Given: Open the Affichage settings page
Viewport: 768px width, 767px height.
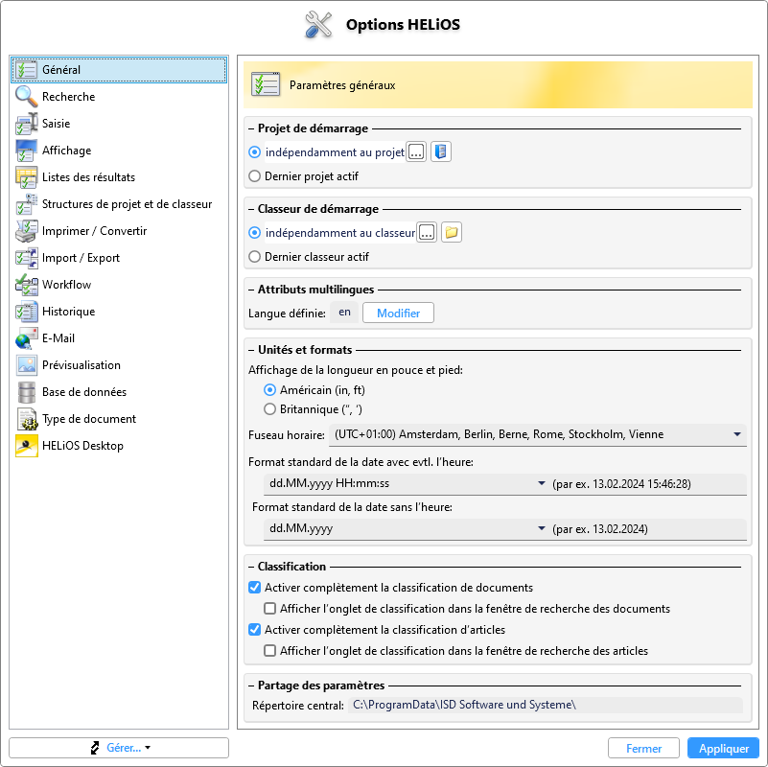Looking at the screenshot, I should click(119, 151).
